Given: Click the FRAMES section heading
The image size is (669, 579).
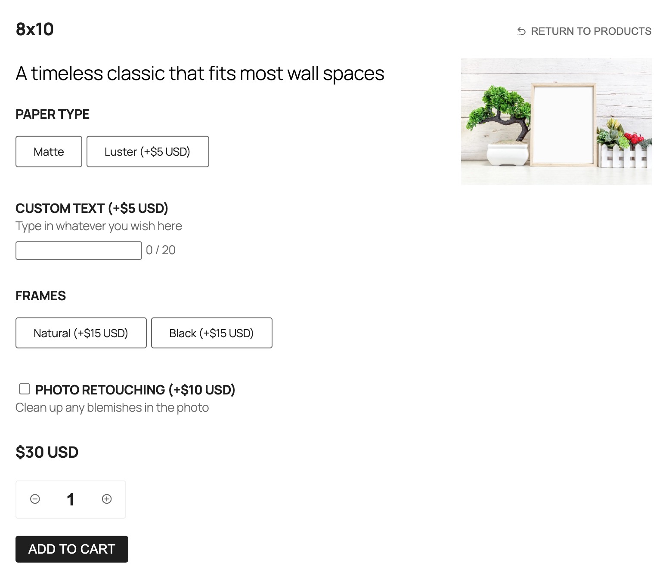Looking at the screenshot, I should [41, 296].
